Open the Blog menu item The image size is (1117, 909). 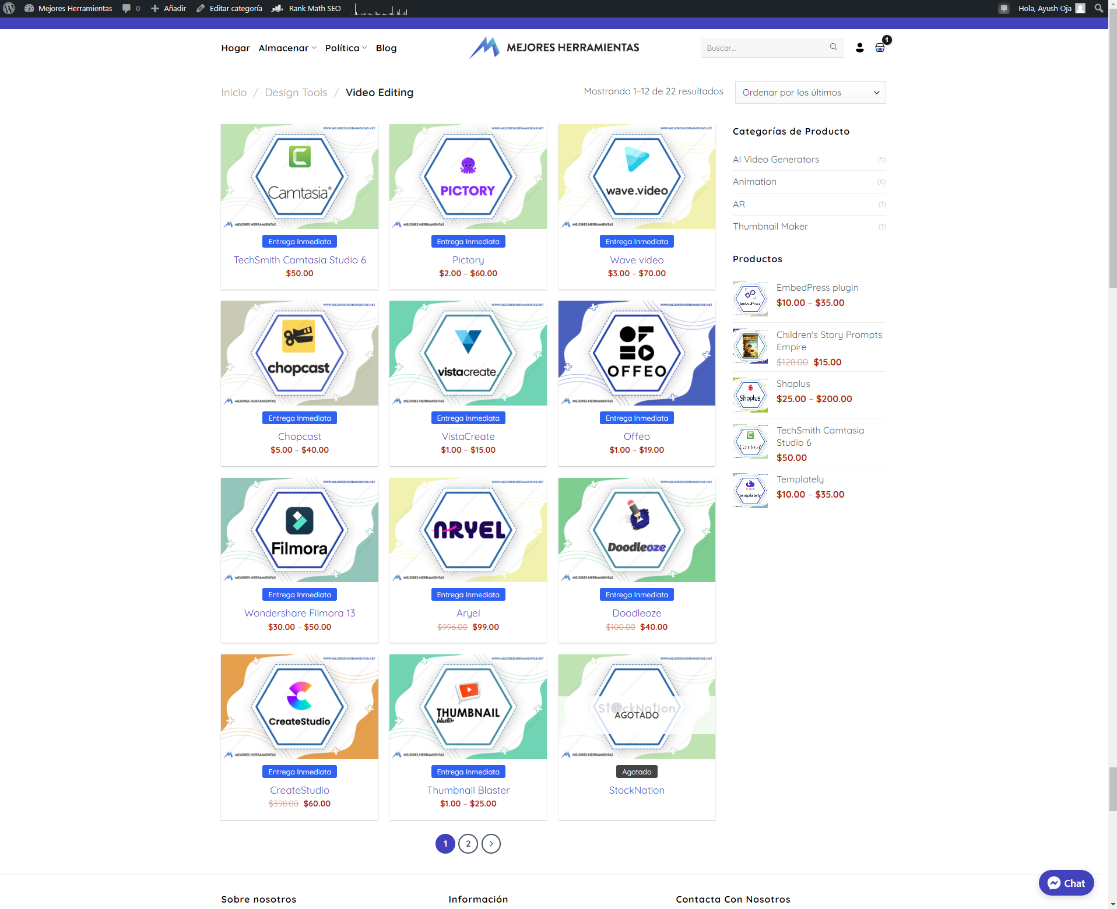[386, 48]
